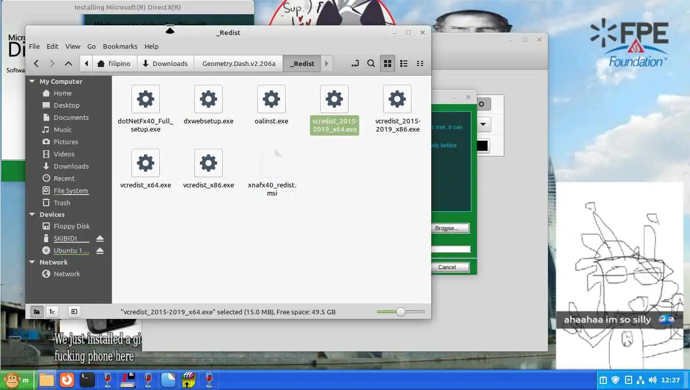Open the network tray icon
Screen dimensions: 690x390
coord(640,380)
